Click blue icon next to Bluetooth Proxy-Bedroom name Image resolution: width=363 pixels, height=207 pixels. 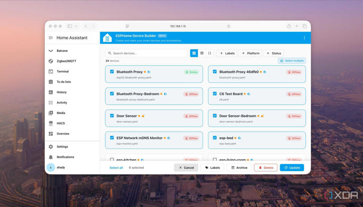(x=165, y=94)
